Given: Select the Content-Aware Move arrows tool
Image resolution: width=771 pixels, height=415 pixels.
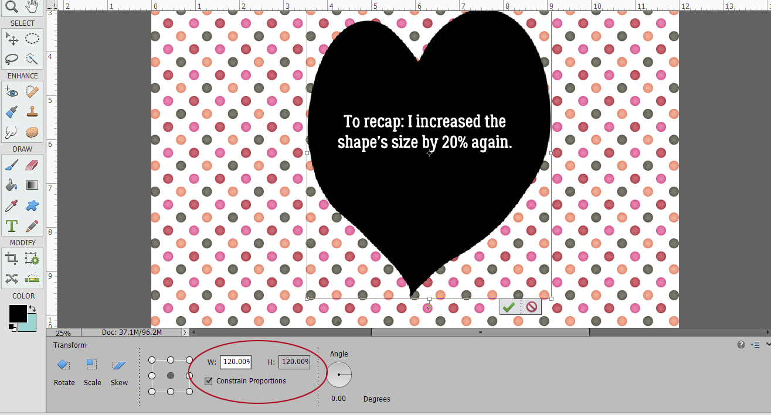Looking at the screenshot, I should [11, 278].
